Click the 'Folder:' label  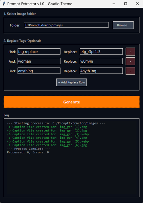coord(15,25)
